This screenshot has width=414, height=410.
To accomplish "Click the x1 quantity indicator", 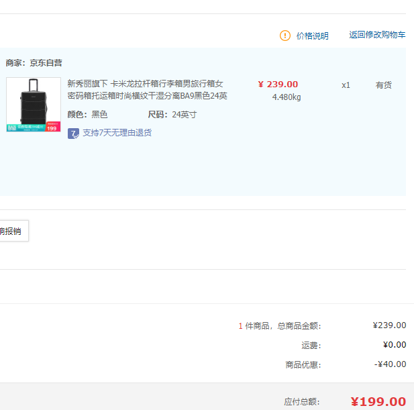I will (346, 85).
